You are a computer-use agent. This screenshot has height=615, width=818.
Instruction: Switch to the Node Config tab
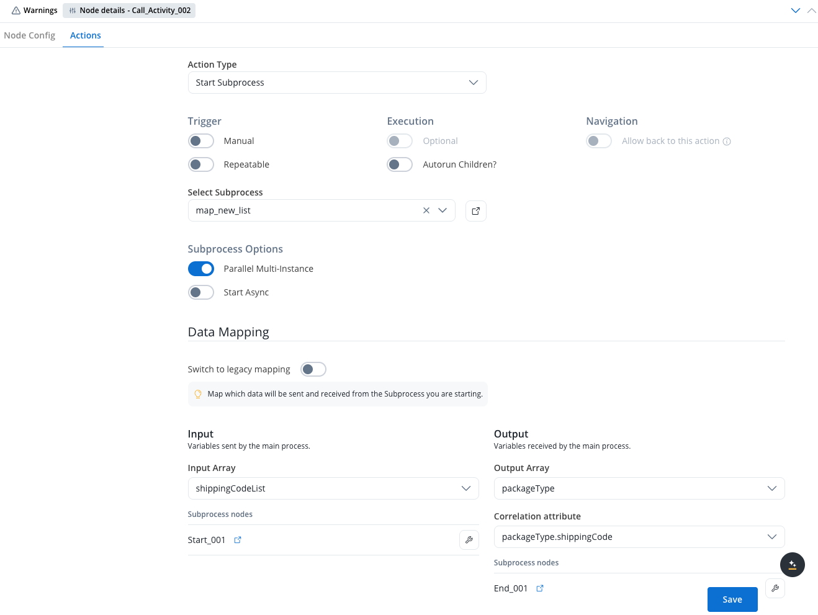(30, 35)
